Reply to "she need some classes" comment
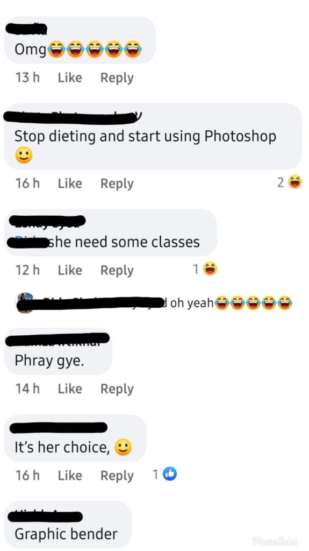 tap(117, 271)
